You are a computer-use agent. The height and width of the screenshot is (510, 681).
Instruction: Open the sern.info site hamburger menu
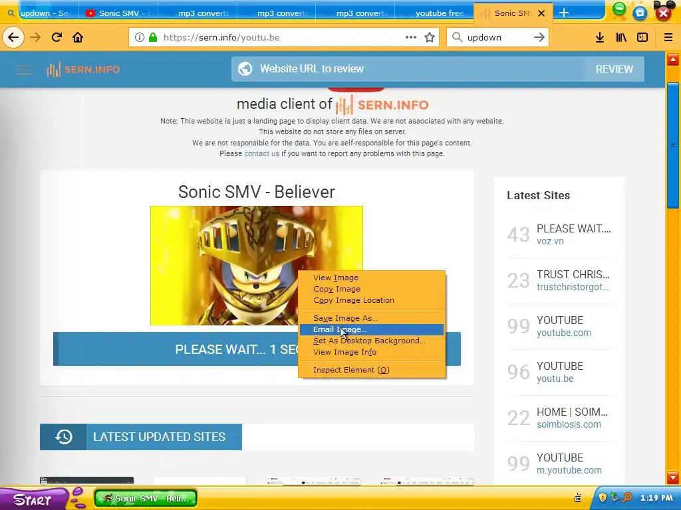click(25, 69)
